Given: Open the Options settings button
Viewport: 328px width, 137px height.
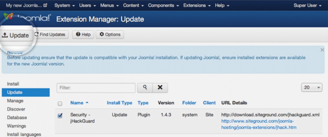Looking at the screenshot, I should tap(110, 35).
